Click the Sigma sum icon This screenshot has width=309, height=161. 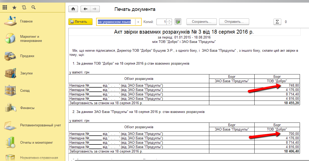click(x=277, y=22)
